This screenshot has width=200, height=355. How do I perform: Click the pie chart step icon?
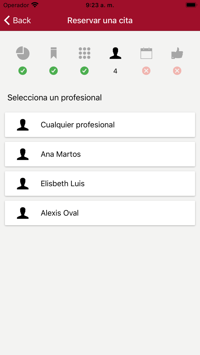23,53
